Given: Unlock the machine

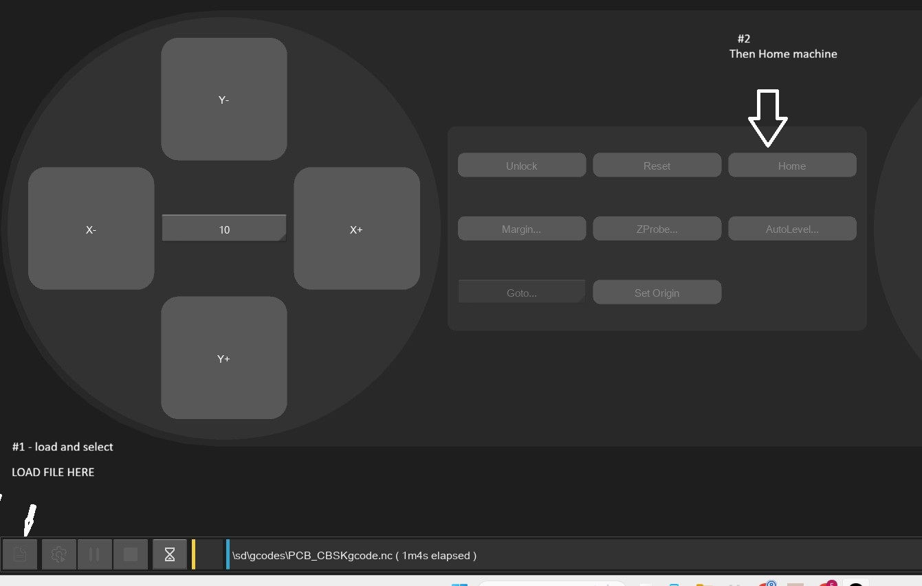Looking at the screenshot, I should tap(521, 165).
